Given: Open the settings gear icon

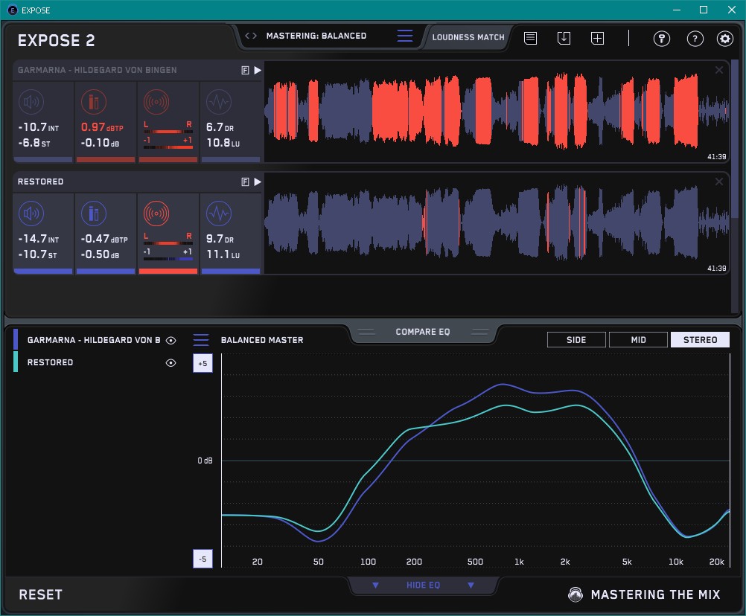Looking at the screenshot, I should point(724,39).
